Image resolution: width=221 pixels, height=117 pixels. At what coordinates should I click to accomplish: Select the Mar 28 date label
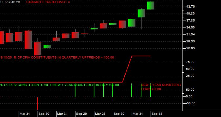pyautogui.click(x=100, y=114)
